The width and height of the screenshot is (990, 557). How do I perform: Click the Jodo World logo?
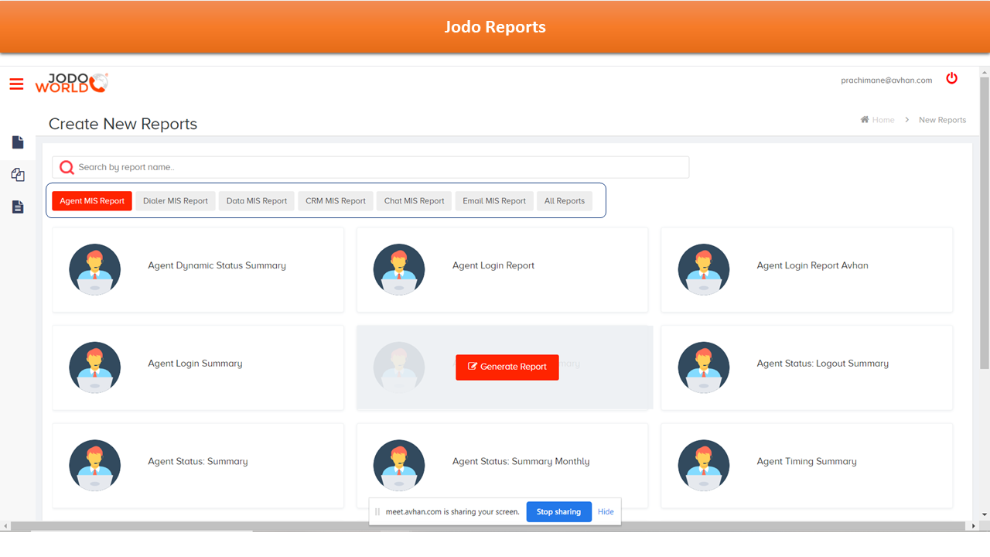click(71, 83)
